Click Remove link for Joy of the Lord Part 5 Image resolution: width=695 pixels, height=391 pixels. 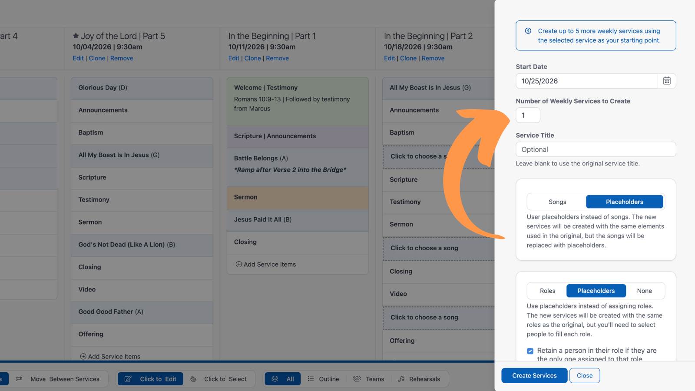click(x=122, y=58)
